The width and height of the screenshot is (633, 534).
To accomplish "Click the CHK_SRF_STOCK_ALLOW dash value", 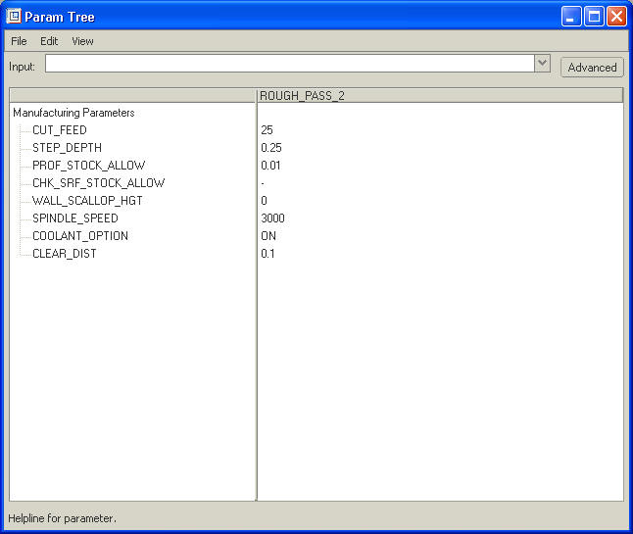I will coord(263,183).
